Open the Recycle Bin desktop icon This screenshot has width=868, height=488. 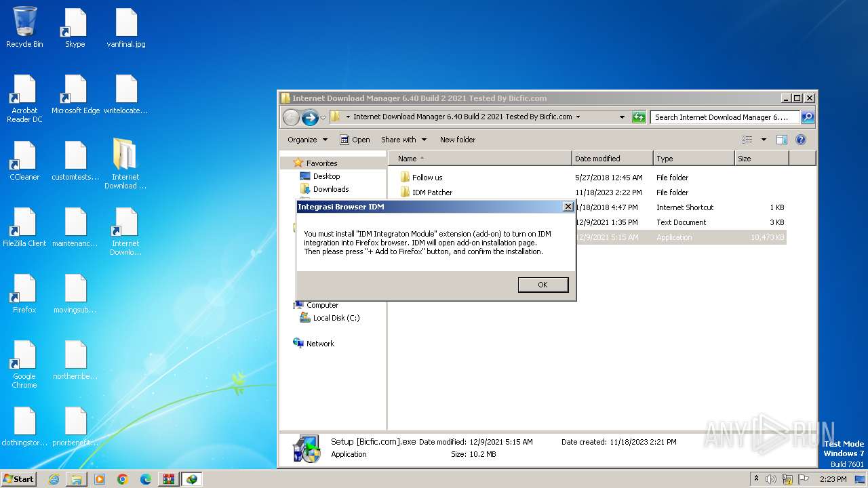[x=24, y=28]
